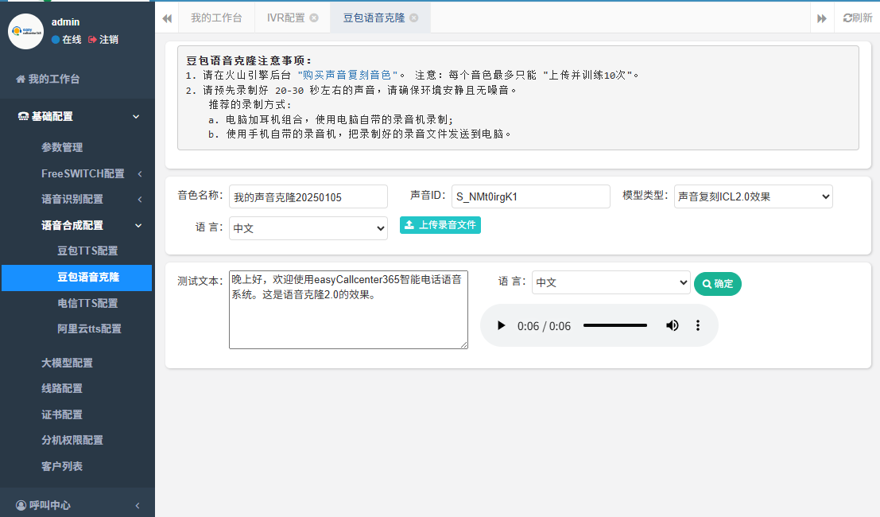Open 线路配置 in the sidebar
Screen dimensions: 880x517
pos(62,388)
